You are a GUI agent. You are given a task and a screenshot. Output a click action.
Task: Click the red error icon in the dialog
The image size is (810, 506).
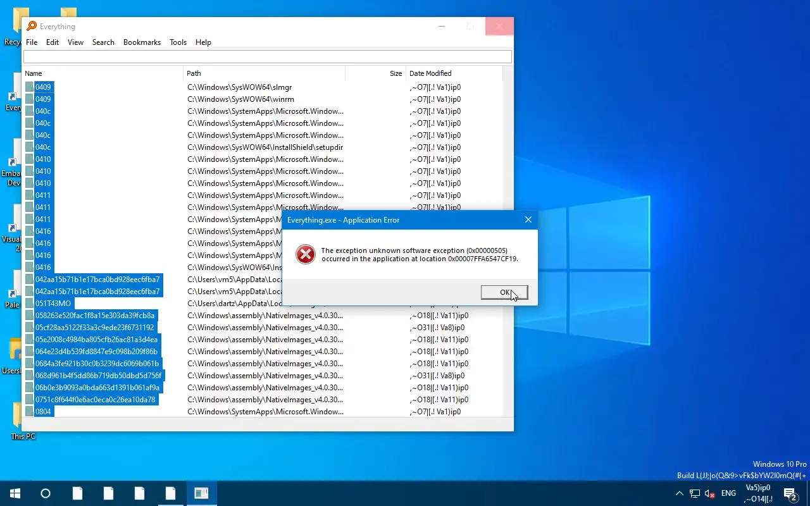[306, 254]
